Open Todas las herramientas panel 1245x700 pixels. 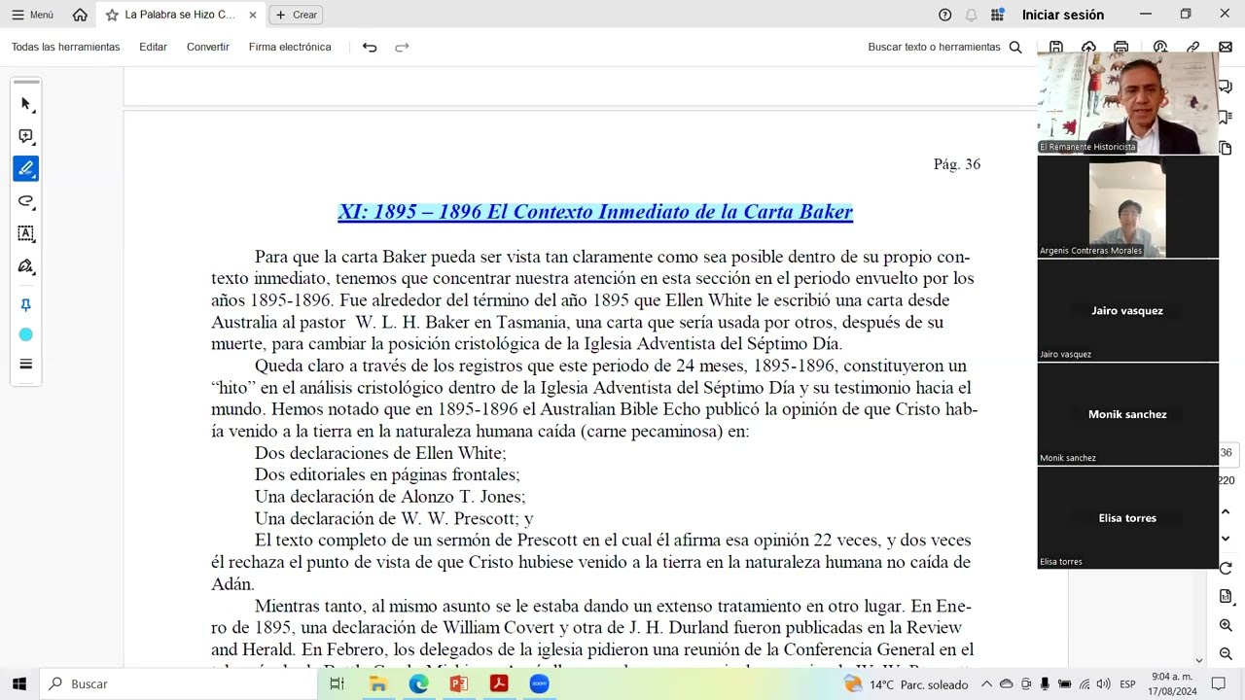[66, 47]
